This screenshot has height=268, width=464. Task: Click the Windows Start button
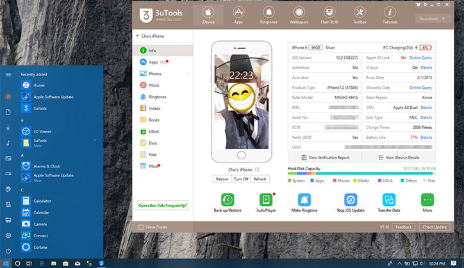click(5, 264)
